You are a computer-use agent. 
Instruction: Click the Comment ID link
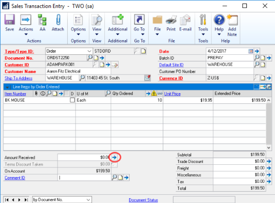(15, 178)
